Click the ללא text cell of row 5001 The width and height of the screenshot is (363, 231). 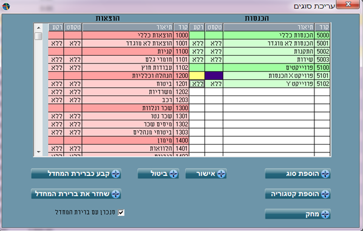[x=214, y=44]
